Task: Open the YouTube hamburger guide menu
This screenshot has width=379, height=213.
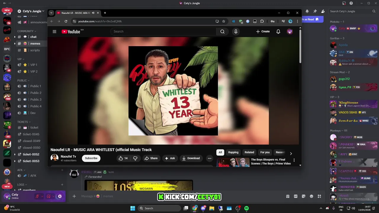Action: 54,31
